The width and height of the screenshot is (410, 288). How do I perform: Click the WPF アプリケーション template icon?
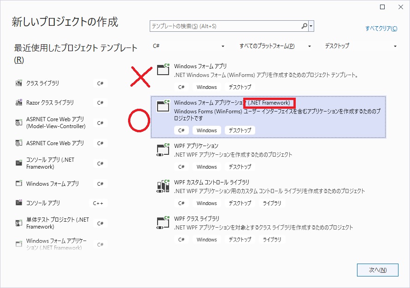pos(163,150)
